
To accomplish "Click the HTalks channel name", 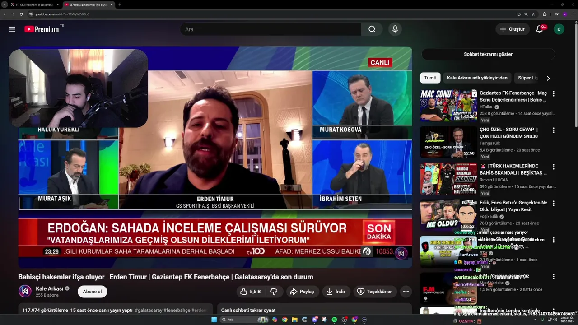I will [x=486, y=107].
